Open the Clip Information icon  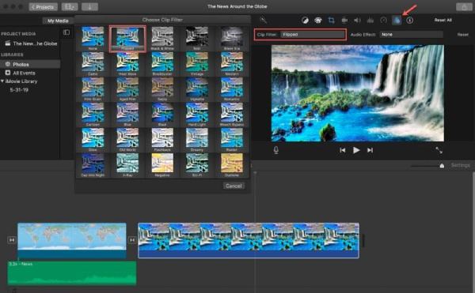click(x=410, y=21)
